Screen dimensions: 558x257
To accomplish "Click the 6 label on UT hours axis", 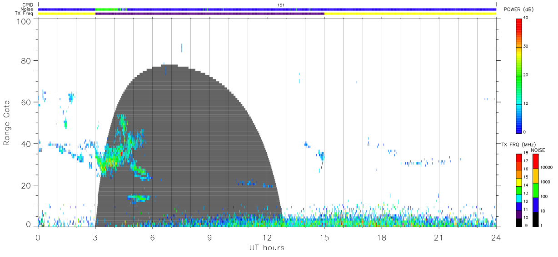I will [x=152, y=238].
